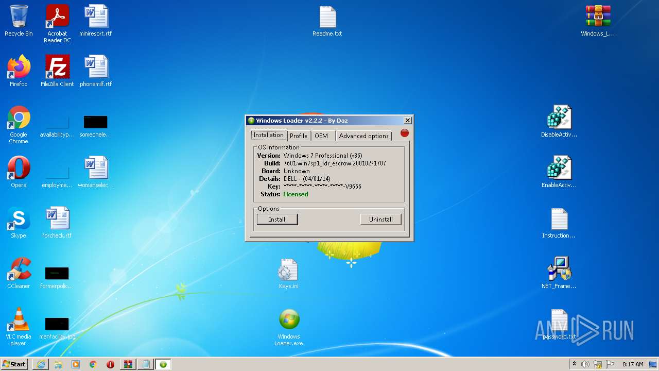Click Windows Loader taskbar button
This screenshot has height=371, width=659.
tap(163, 364)
